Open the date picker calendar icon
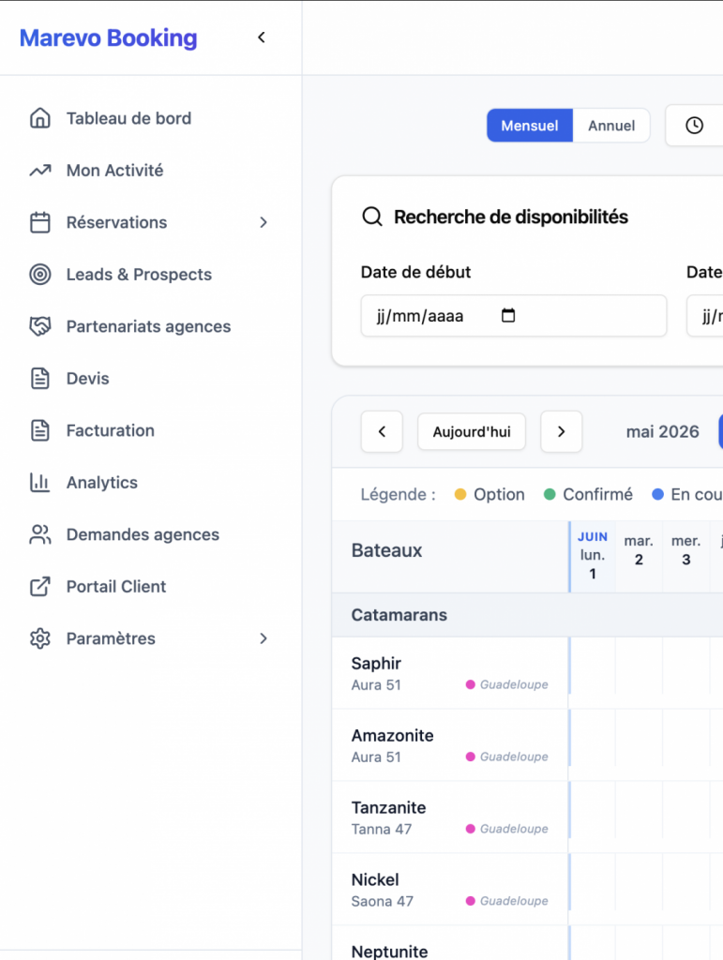723x960 pixels. pyautogui.click(x=508, y=315)
